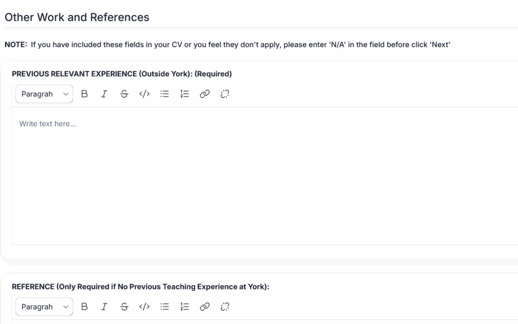Click the code block icon in the experience toolbar
The width and height of the screenshot is (518, 324).
click(x=144, y=94)
